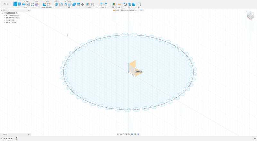Open the Create menu dropdown
257x141 pixels.
[x=26, y=7]
